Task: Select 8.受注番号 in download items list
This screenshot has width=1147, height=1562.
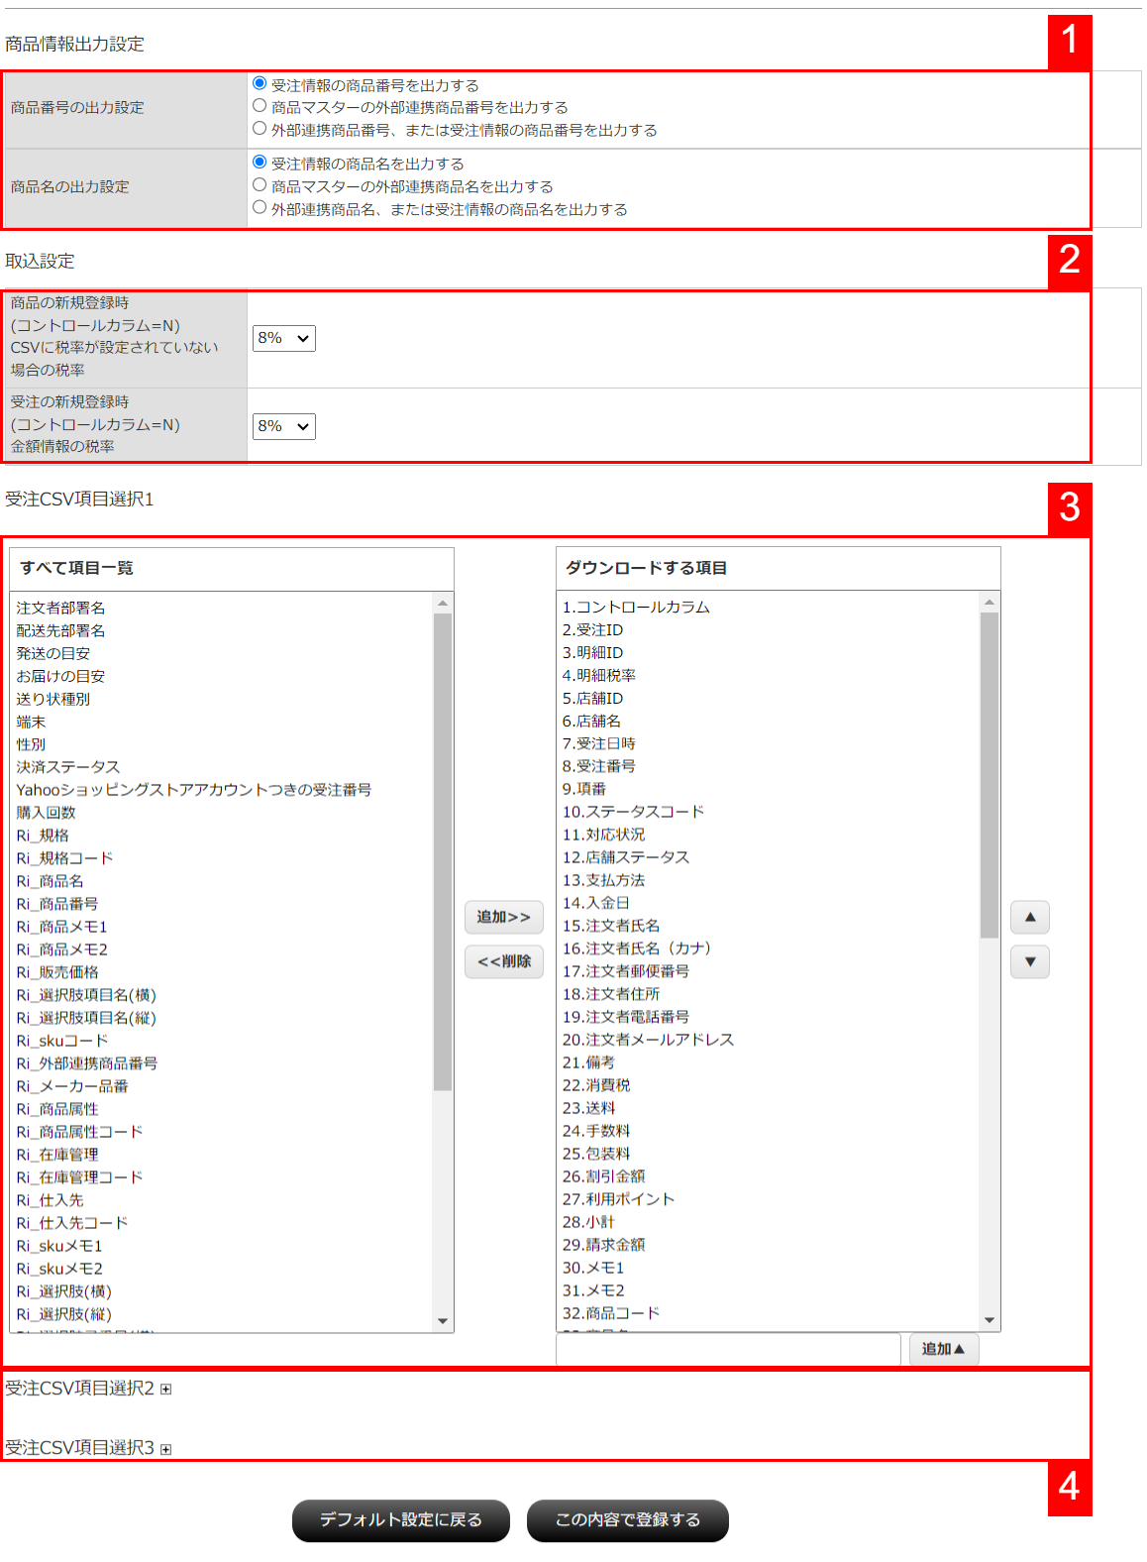Action: click(599, 766)
